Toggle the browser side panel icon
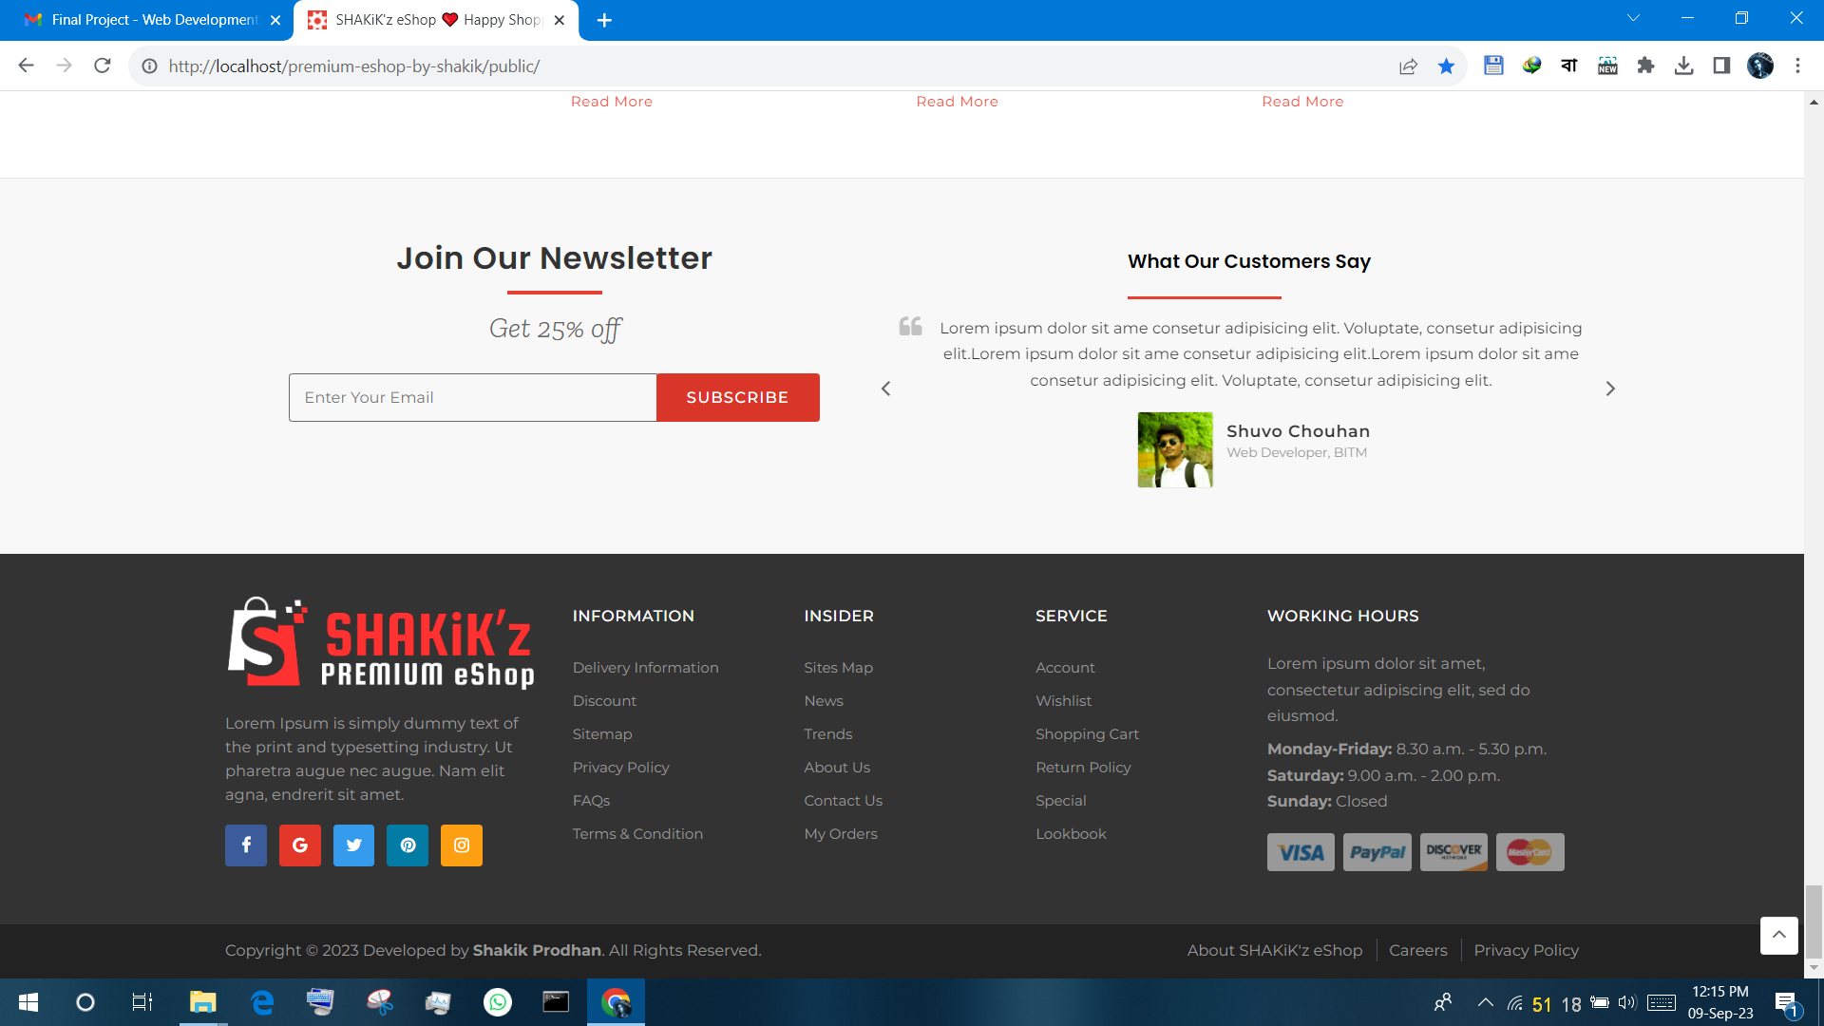 point(1721,66)
